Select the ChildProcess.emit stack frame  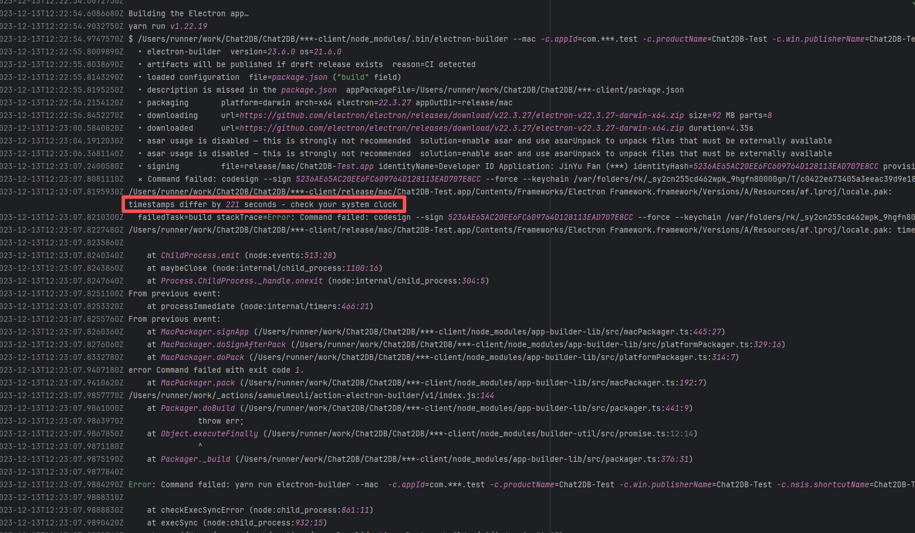[200, 255]
